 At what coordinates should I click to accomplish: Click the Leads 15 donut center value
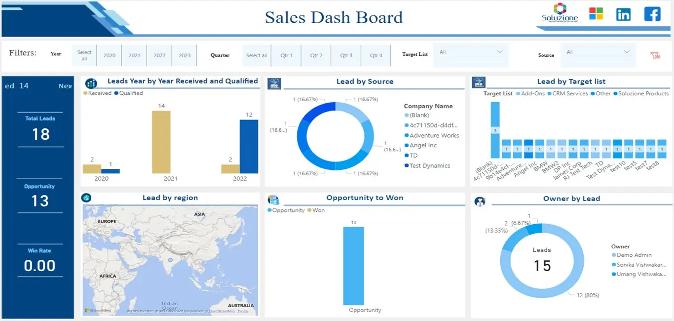click(542, 266)
